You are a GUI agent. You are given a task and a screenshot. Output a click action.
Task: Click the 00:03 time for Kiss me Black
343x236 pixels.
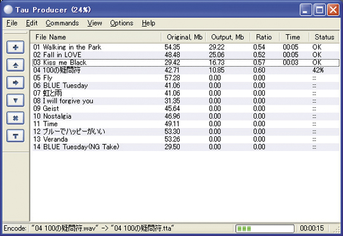(290, 63)
